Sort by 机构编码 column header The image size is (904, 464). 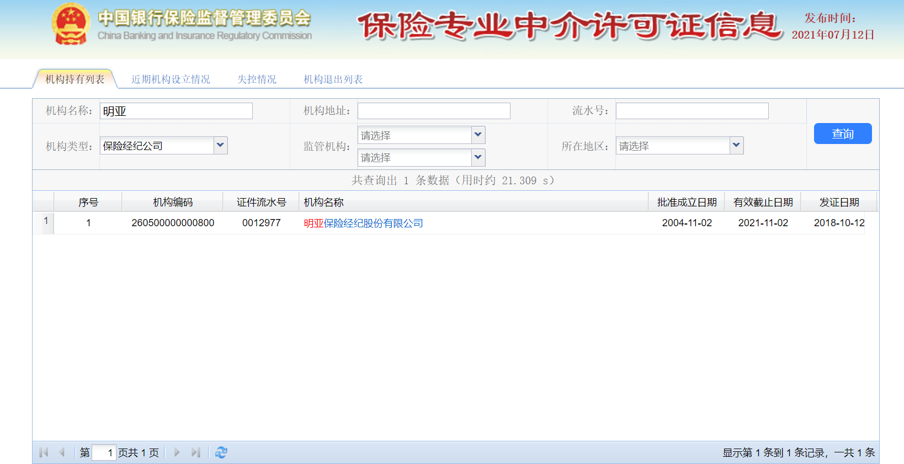click(173, 202)
